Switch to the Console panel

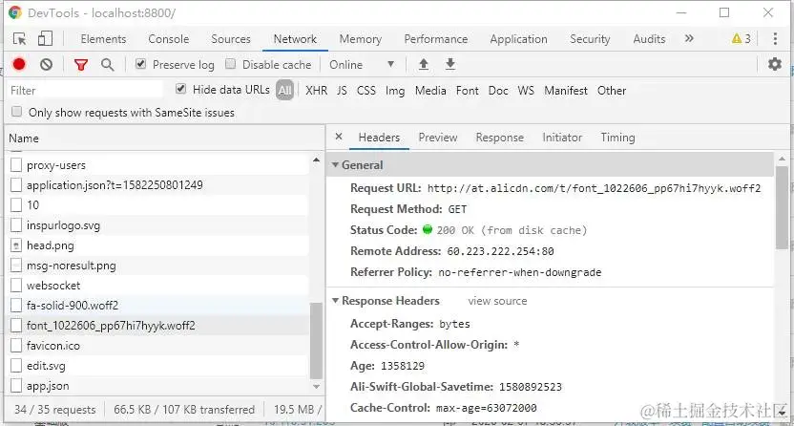coord(169,39)
